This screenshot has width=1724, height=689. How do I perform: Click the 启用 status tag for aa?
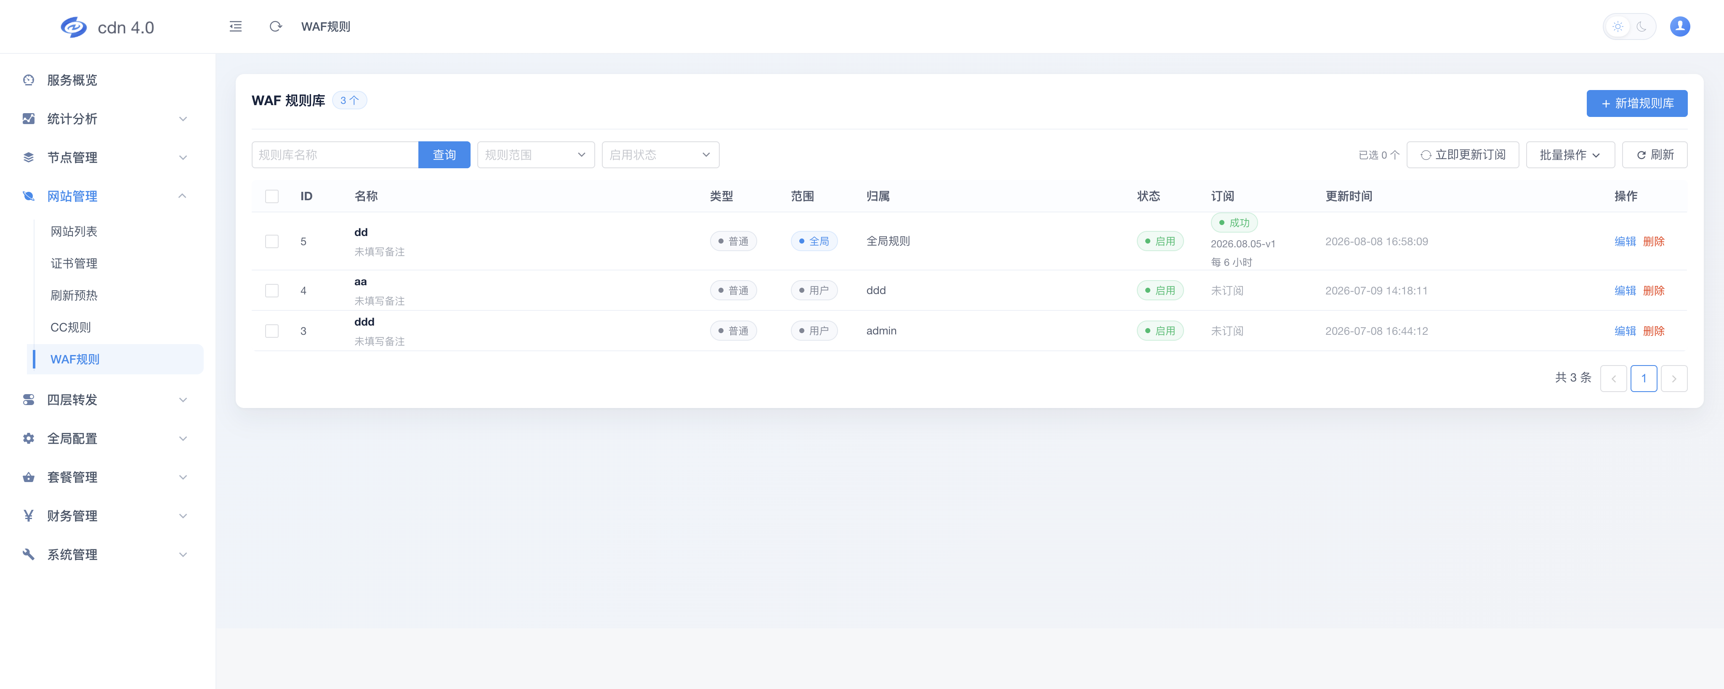tap(1160, 291)
